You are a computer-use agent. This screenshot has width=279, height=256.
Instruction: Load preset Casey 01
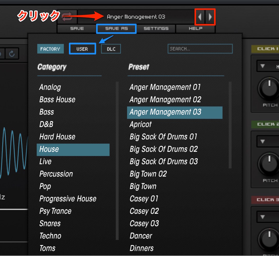click(175, 199)
